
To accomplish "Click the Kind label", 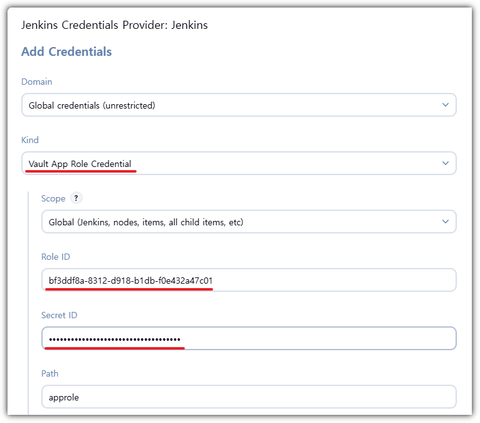I will [30, 140].
